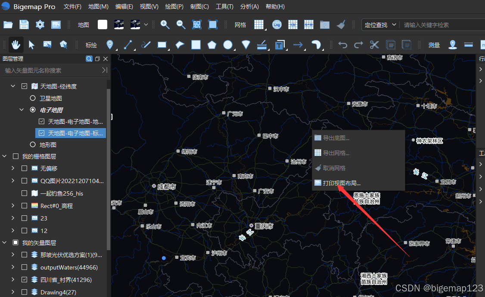Open the 绘图(P) menu
Screen dimensions: 485x297
tap(174, 6)
